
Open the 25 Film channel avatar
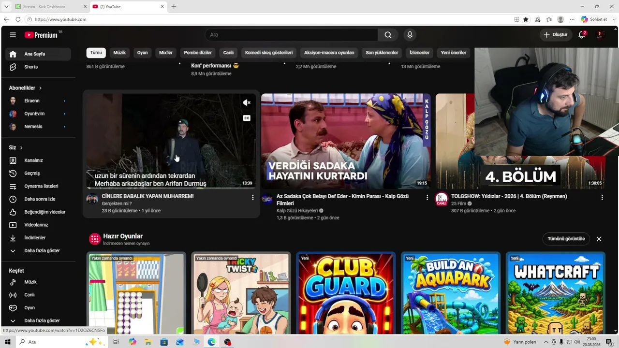point(442,199)
